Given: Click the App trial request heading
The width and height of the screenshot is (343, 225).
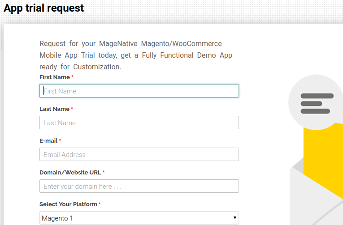Looking at the screenshot, I should pos(44,8).
